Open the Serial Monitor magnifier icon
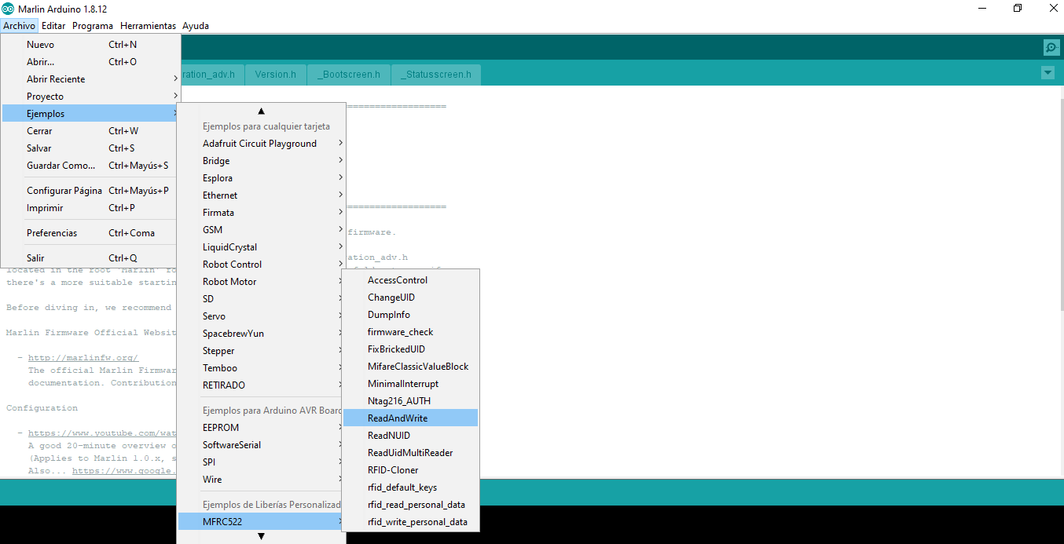 [1051, 48]
